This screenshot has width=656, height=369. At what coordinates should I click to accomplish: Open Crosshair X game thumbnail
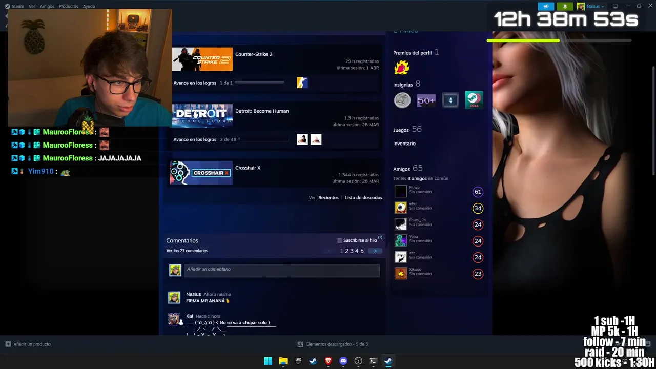[202, 173]
